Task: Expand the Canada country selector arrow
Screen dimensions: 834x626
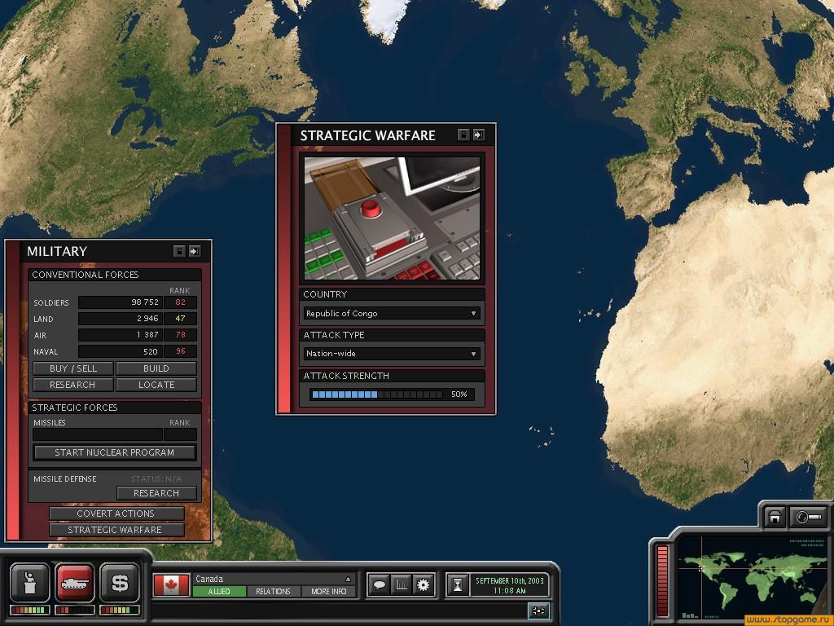Action: pyautogui.click(x=348, y=579)
